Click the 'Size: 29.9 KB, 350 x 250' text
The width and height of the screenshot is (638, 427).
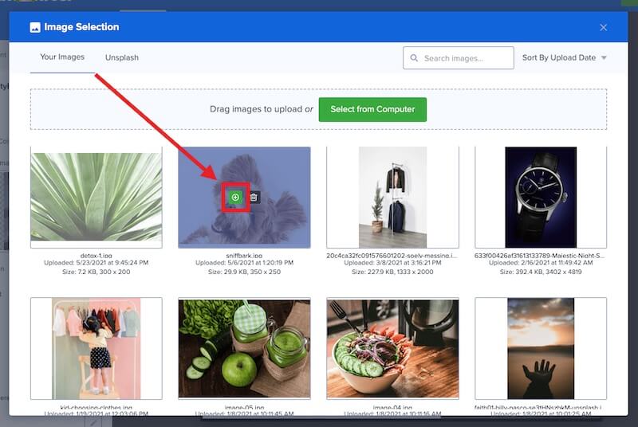[x=244, y=272]
